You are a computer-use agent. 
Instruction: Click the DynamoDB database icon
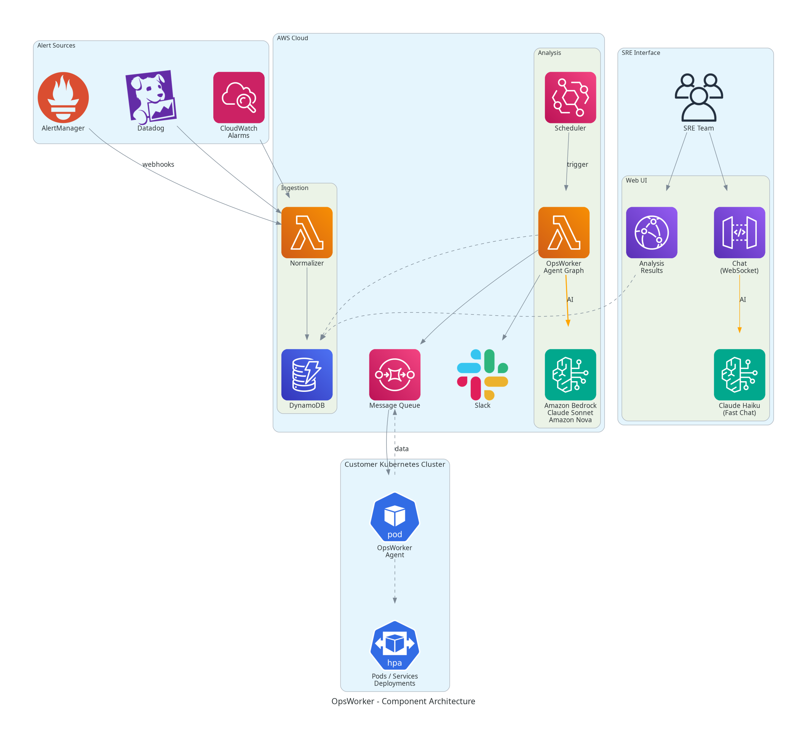click(x=307, y=375)
